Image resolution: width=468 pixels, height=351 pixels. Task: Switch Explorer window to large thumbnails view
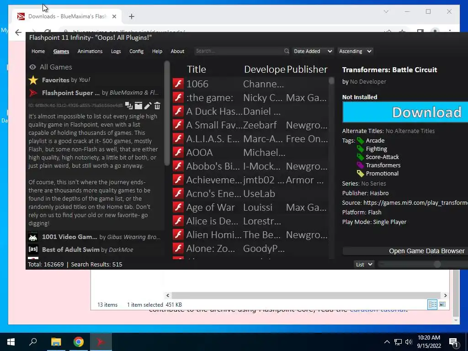[x=442, y=304]
